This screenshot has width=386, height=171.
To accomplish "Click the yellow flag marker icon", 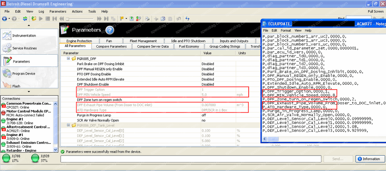I will click(122, 18).
